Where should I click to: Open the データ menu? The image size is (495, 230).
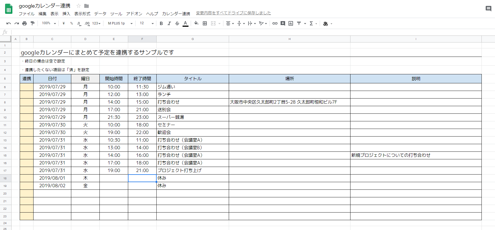100,14
